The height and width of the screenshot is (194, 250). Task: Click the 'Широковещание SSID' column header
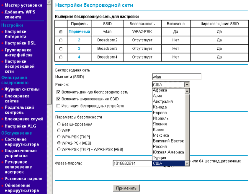click(x=219, y=24)
